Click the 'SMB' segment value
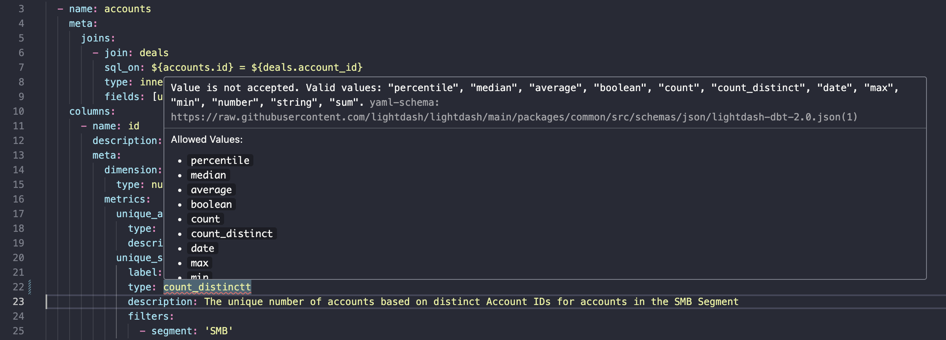 pos(219,331)
